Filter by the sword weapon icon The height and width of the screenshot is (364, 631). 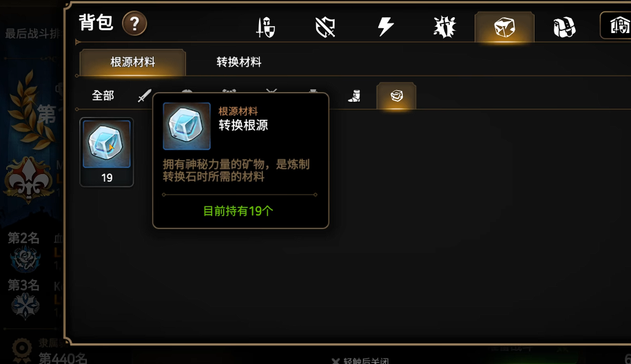pos(145,96)
